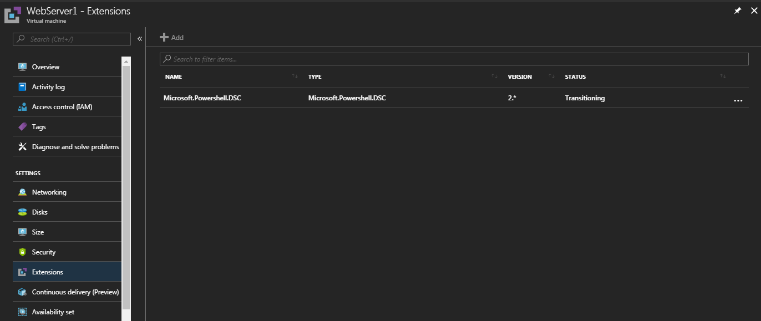The width and height of the screenshot is (761, 321).
Task: Open the Size settings
Action: pos(67,232)
